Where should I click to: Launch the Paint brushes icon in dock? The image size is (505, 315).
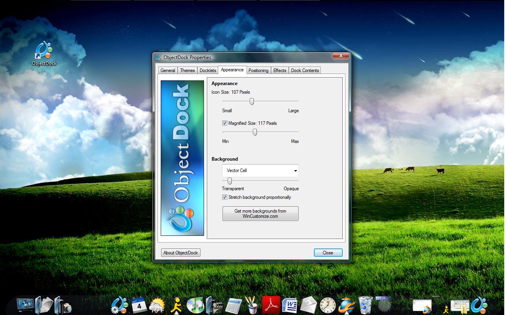point(252,305)
